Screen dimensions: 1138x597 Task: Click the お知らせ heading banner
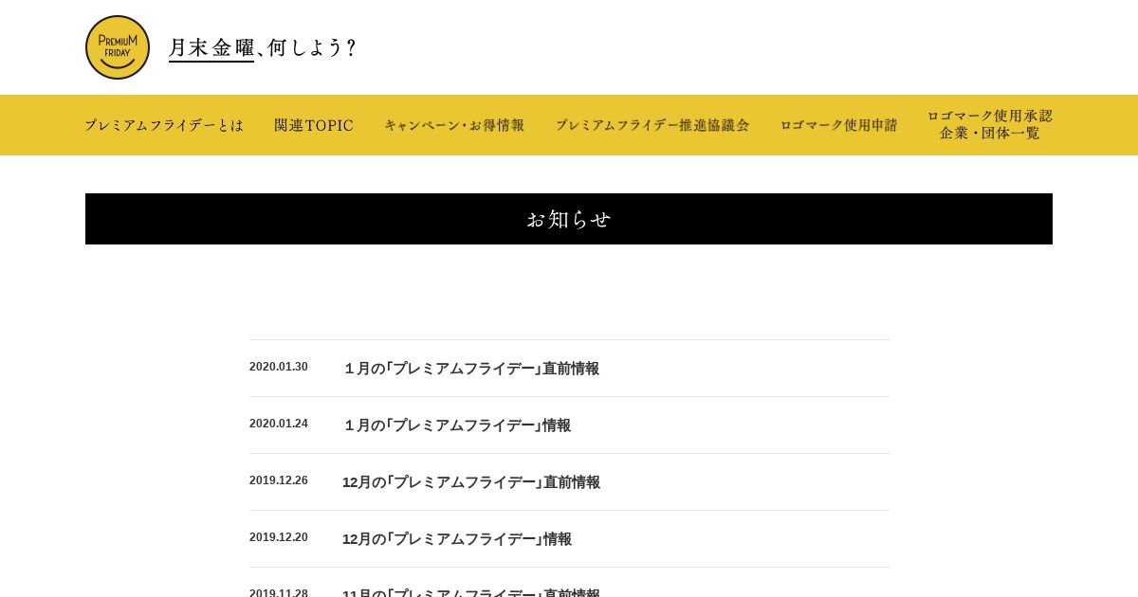[569, 219]
